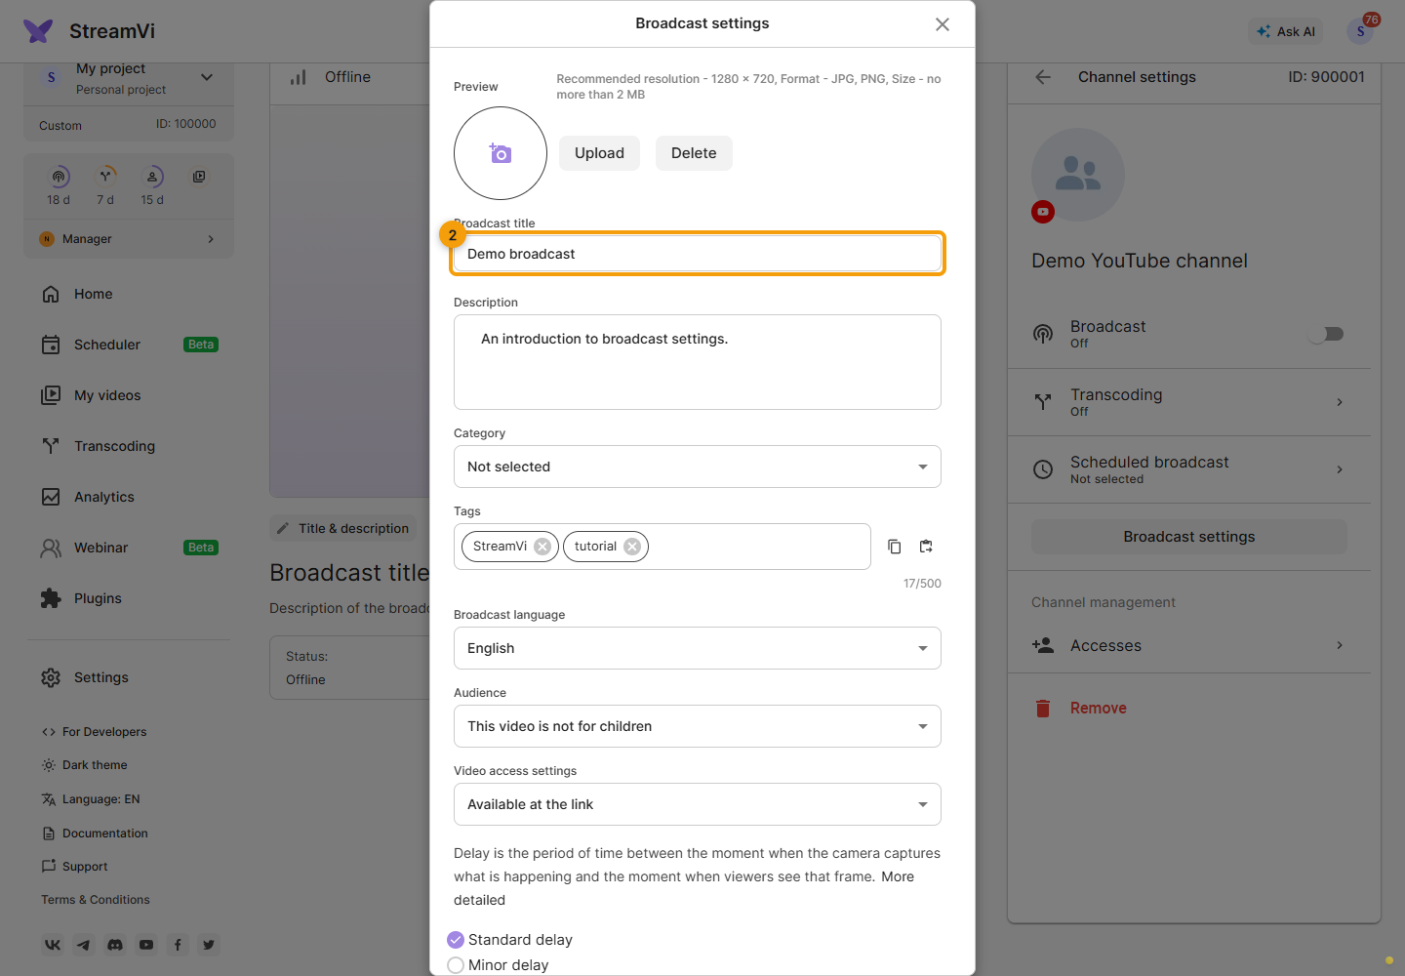The width and height of the screenshot is (1405, 976).
Task: Open the Analytics page
Action: tap(129, 497)
